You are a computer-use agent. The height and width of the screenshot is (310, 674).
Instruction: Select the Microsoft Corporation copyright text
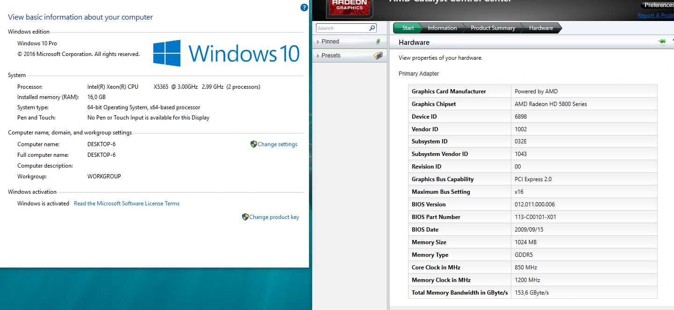click(x=79, y=54)
